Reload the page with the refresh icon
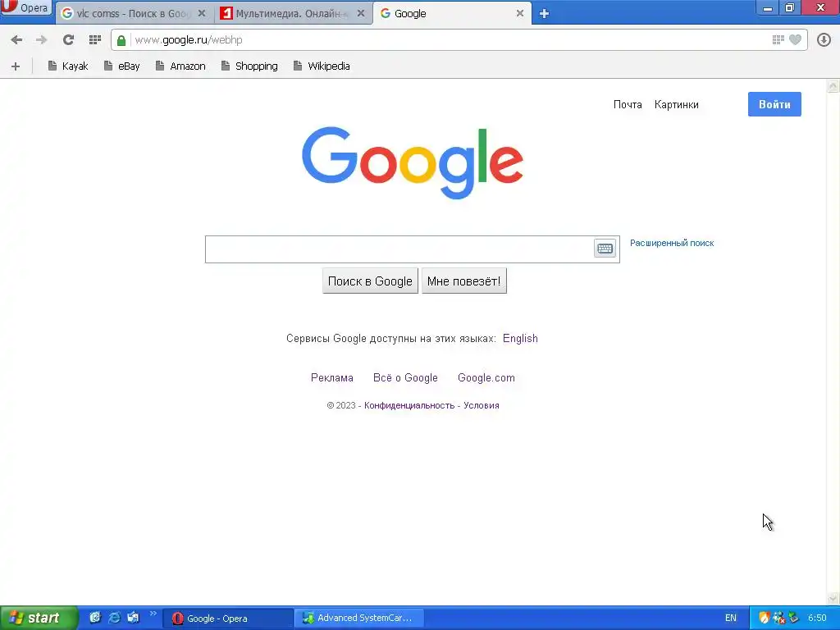 [x=68, y=39]
